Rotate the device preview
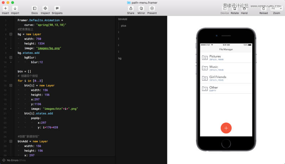Image resolution: width=285 pixels, height=164 pixels. click(235, 9)
